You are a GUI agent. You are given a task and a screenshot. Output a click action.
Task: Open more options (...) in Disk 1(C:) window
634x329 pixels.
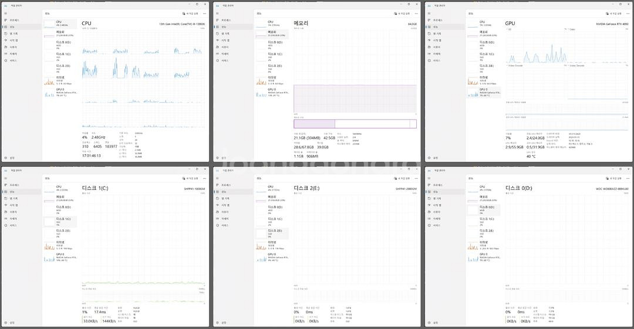tap(205, 178)
